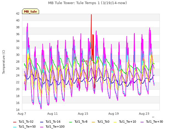Click the Aug 15 x-axis tick label
This screenshot has width=176, height=132.
coord(83,114)
